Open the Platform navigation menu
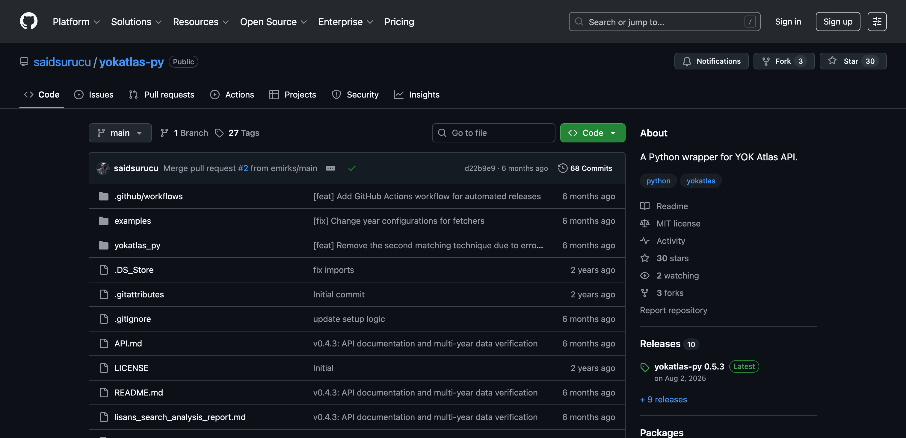The width and height of the screenshot is (906, 438). [x=76, y=22]
